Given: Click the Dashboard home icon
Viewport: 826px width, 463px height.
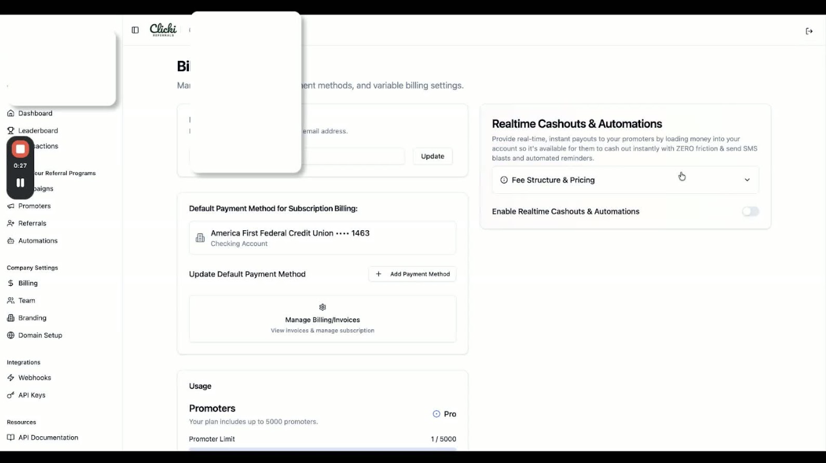Looking at the screenshot, I should (10, 114).
